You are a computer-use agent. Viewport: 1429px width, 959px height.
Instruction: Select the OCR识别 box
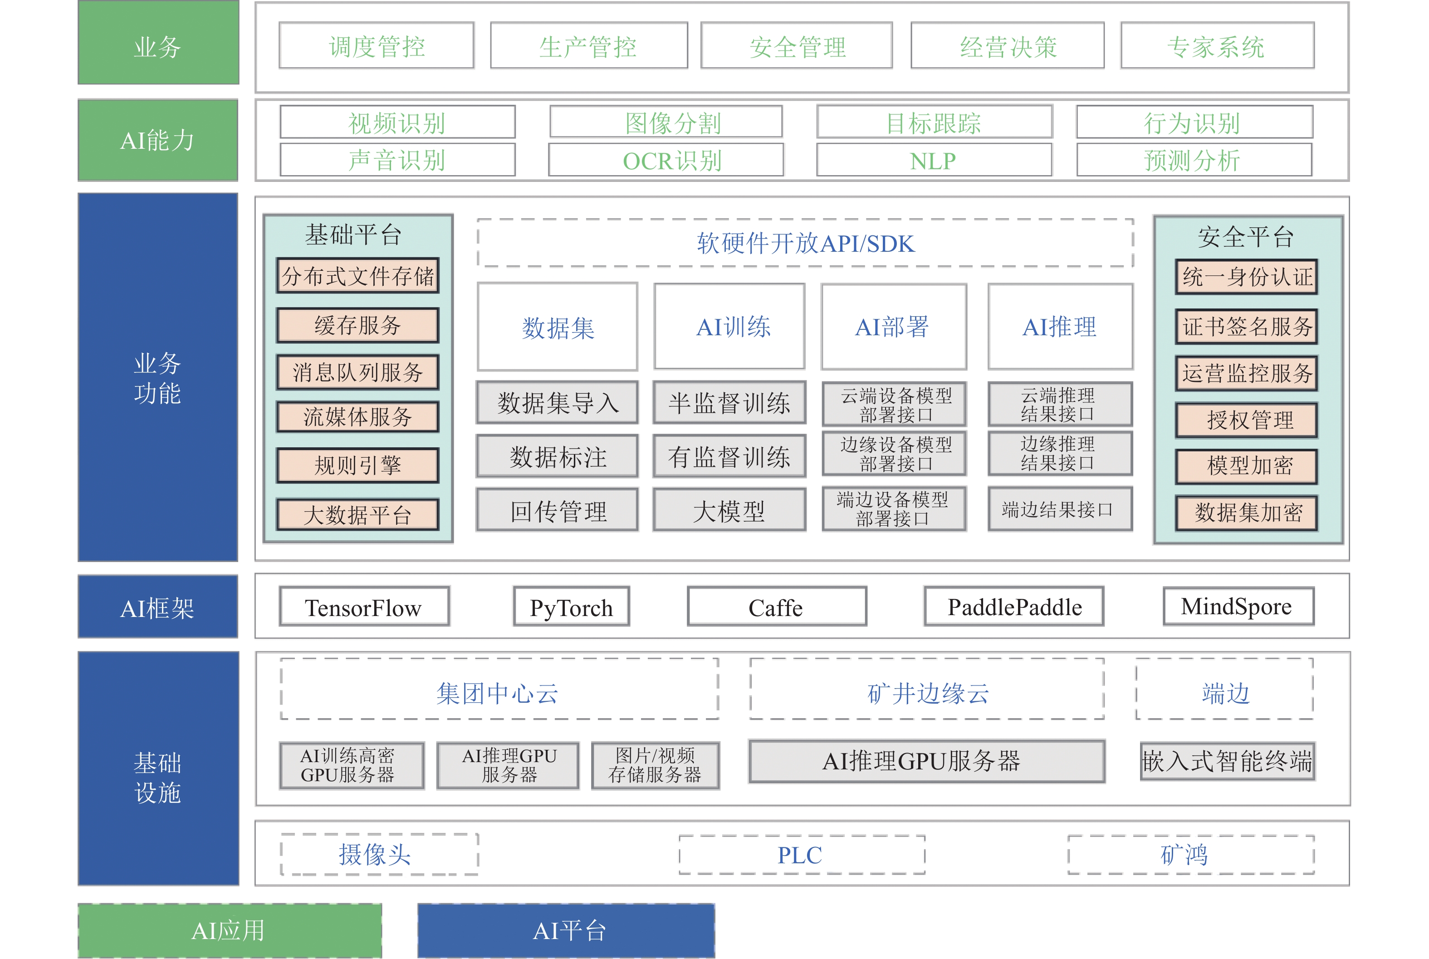pos(666,160)
